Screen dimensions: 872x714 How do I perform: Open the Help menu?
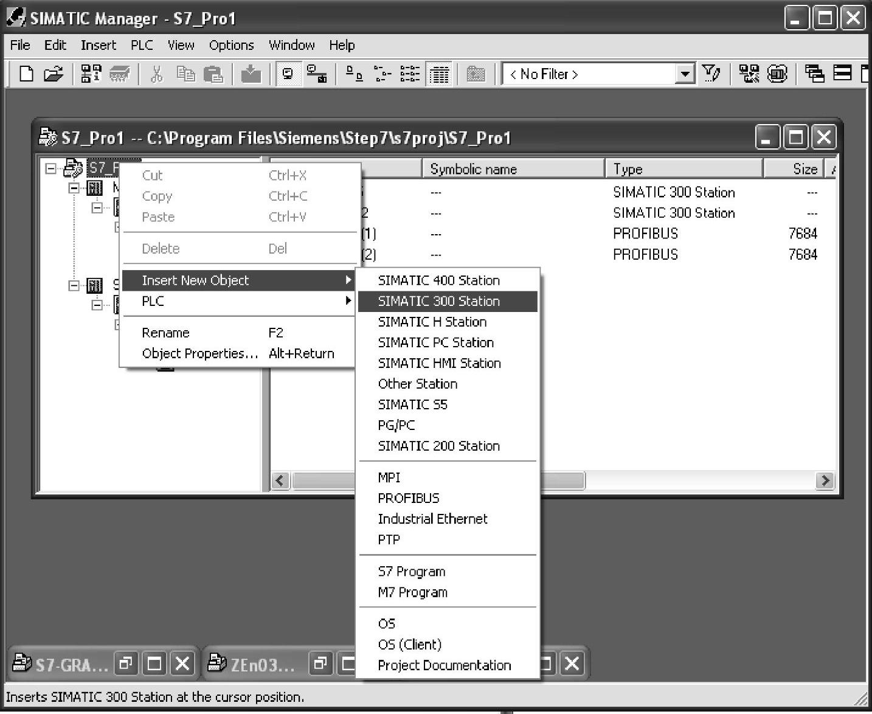(342, 45)
